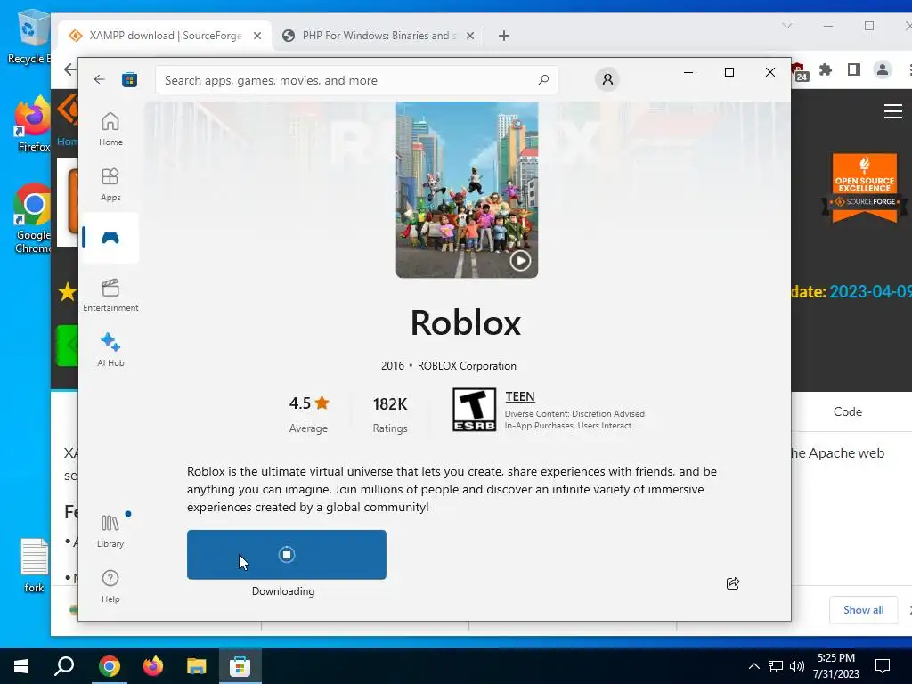Select the fork file on desktop
The image size is (912, 684).
coord(35,566)
